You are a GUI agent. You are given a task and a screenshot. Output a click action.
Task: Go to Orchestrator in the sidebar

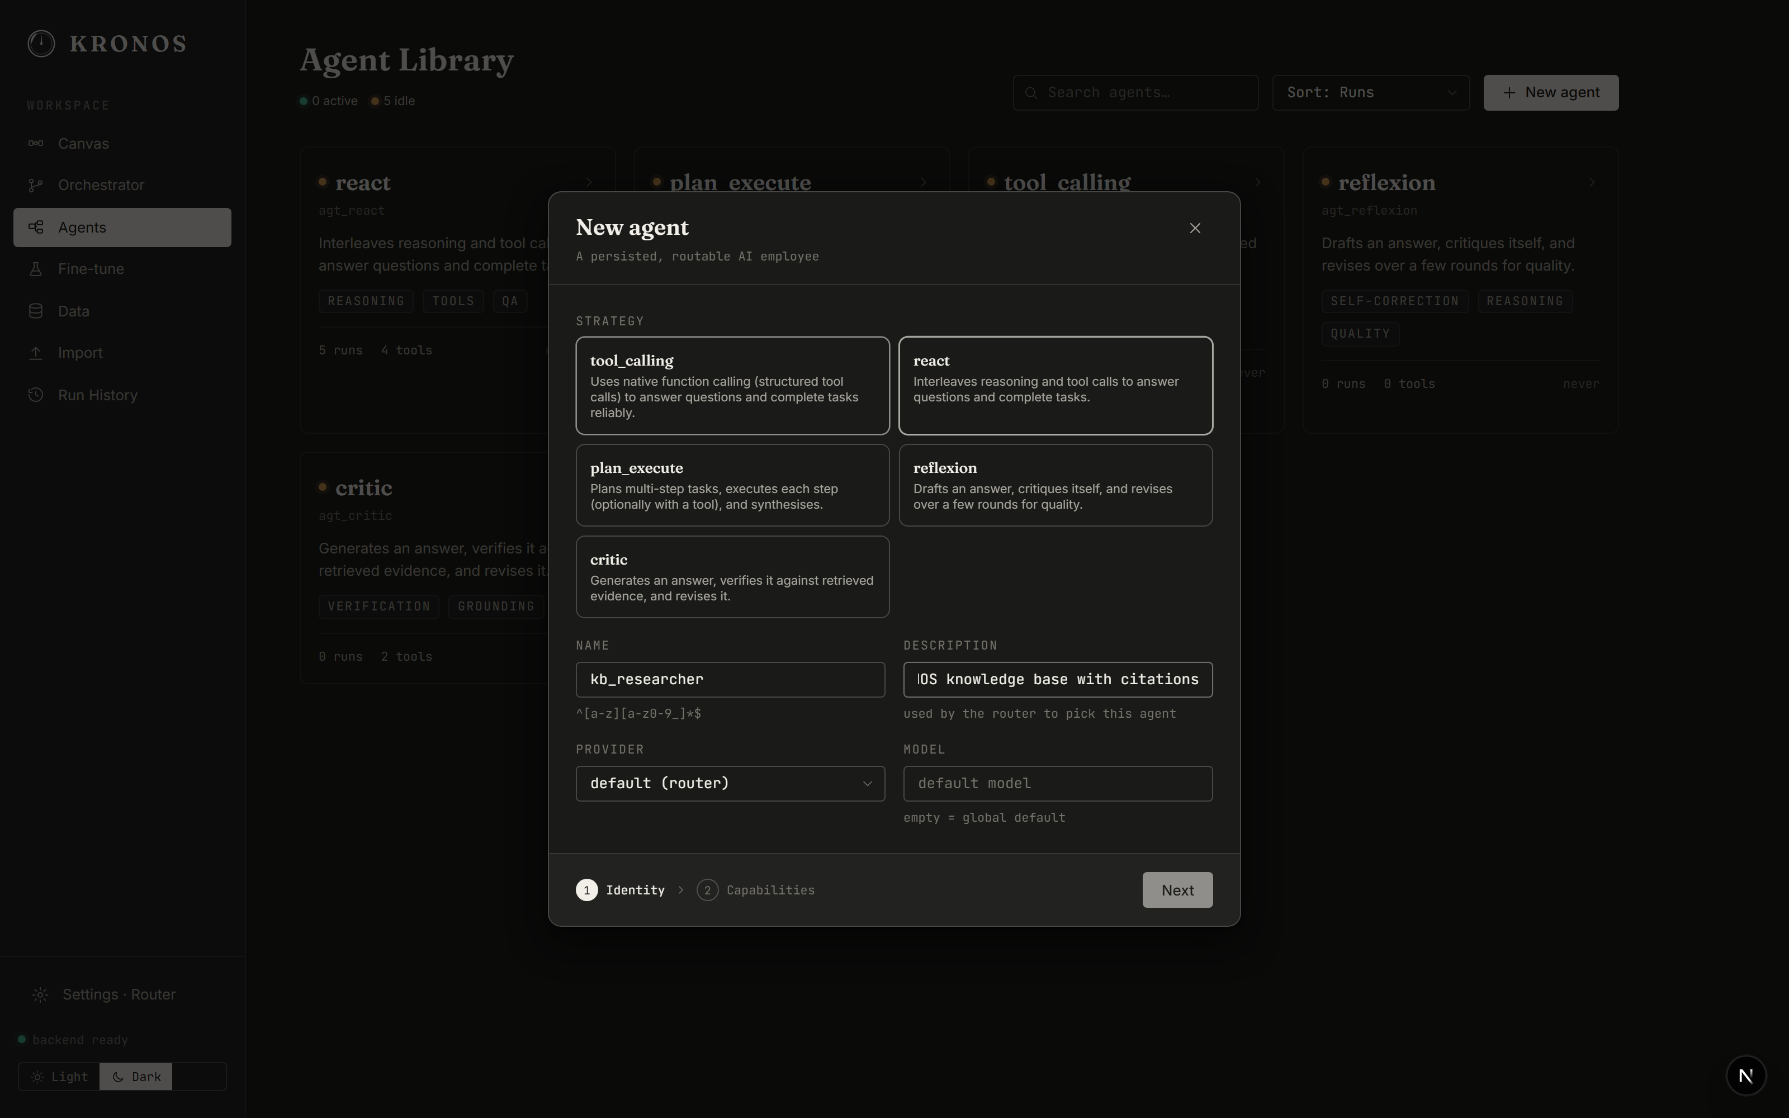pyautogui.click(x=122, y=185)
